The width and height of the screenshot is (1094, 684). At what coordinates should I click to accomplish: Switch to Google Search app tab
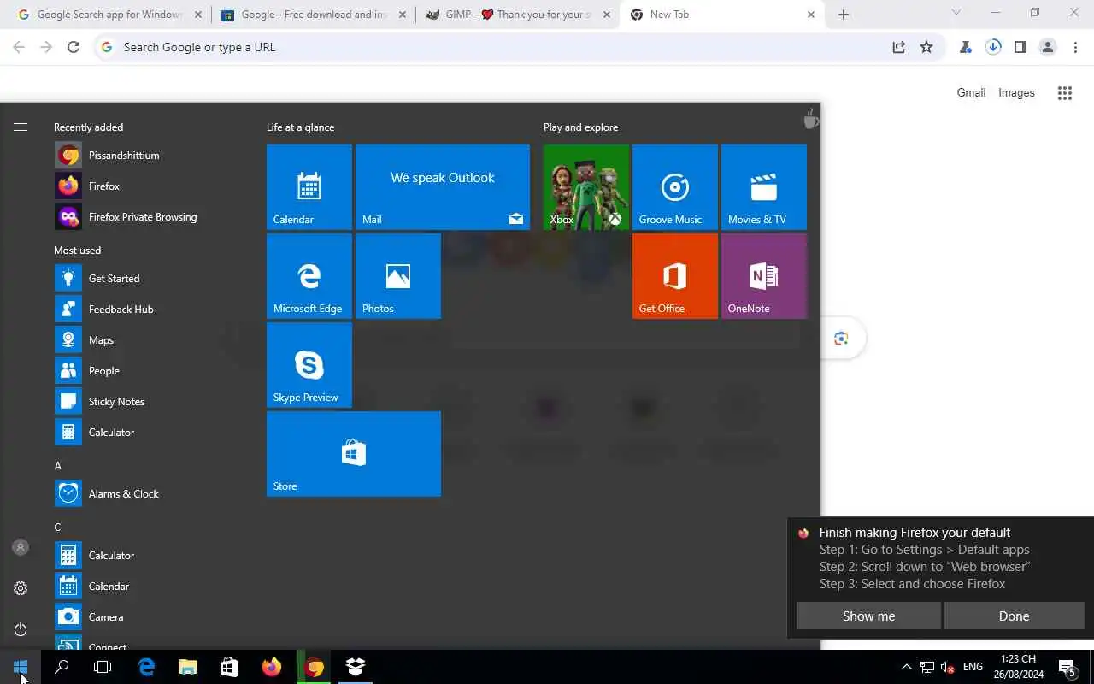click(109, 15)
